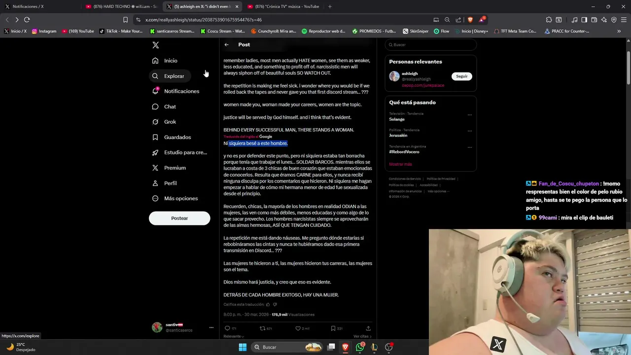The width and height of the screenshot is (631, 355).
Task: Click thumbs up on translation rating
Action: click(268, 304)
